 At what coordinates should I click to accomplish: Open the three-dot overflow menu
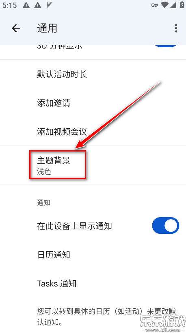(176, 28)
